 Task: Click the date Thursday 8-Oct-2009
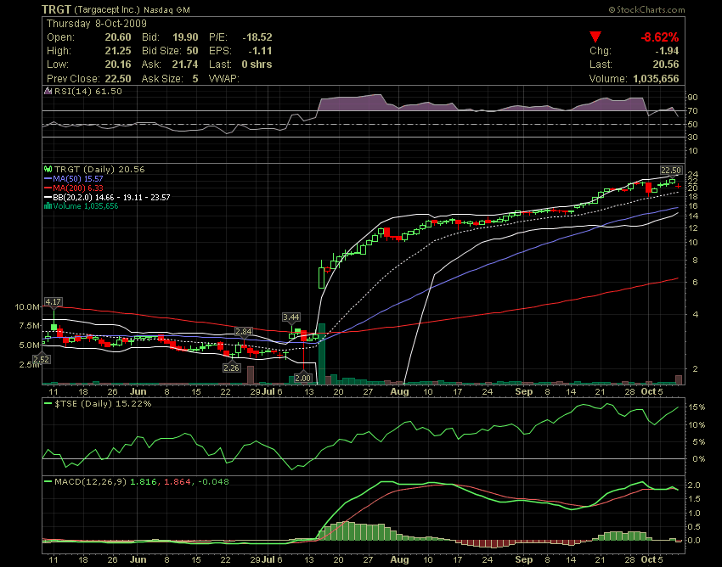point(97,24)
